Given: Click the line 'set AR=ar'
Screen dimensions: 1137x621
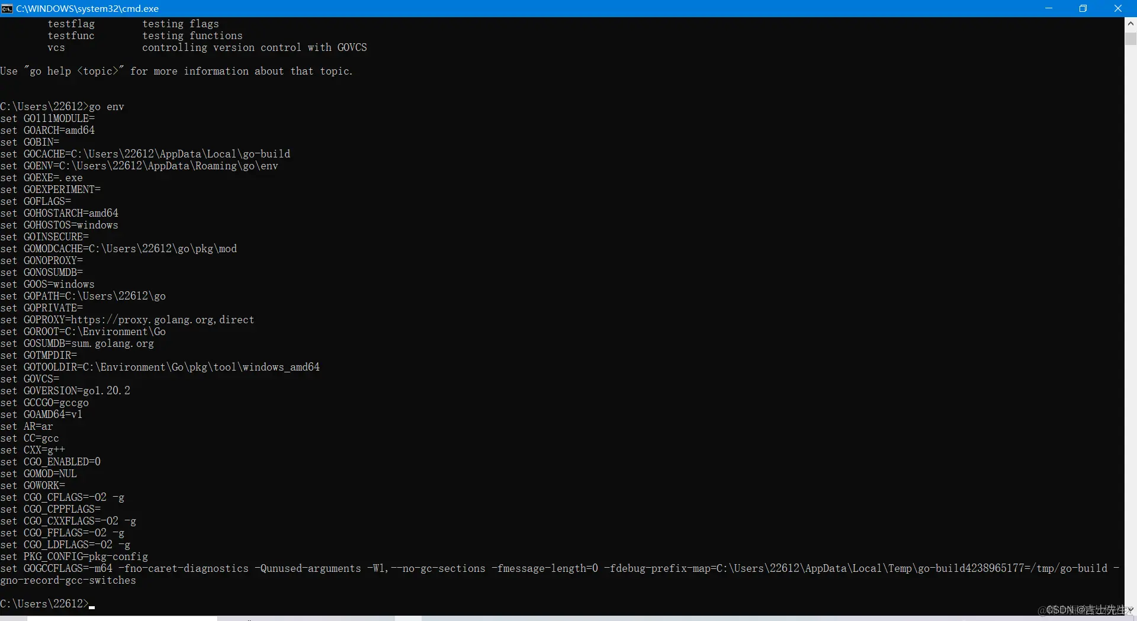Looking at the screenshot, I should [x=27, y=426].
